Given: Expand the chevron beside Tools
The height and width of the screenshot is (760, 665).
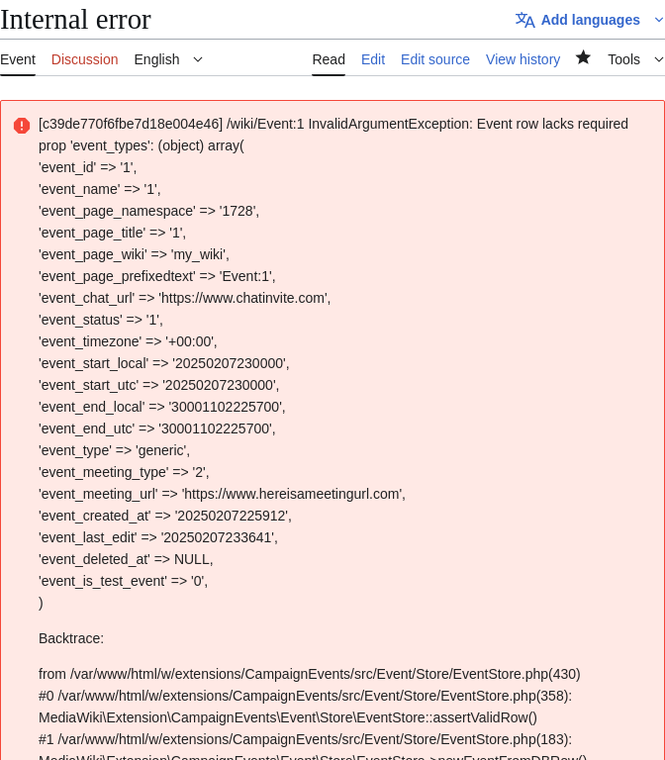Looking at the screenshot, I should click(x=658, y=59).
